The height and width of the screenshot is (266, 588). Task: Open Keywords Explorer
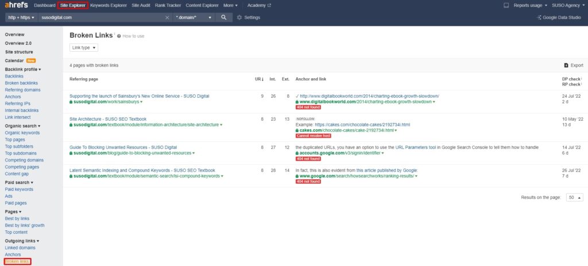(109, 5)
